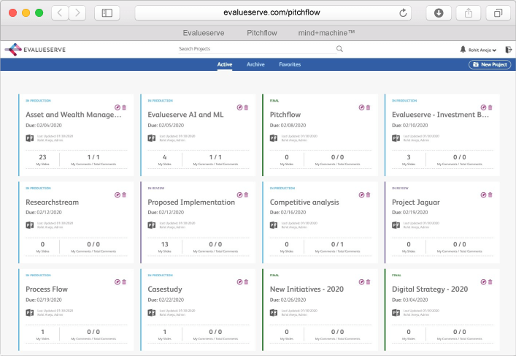
Task: Click in the Search Projects field
Action: (x=257, y=49)
